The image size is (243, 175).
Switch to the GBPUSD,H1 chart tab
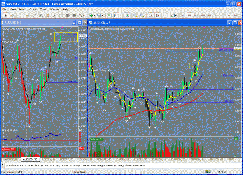(x=197, y=159)
